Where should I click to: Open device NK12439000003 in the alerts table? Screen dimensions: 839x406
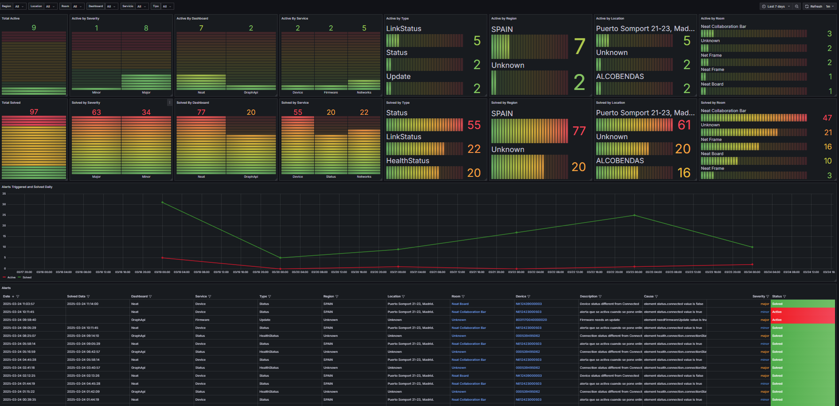pyautogui.click(x=528, y=304)
